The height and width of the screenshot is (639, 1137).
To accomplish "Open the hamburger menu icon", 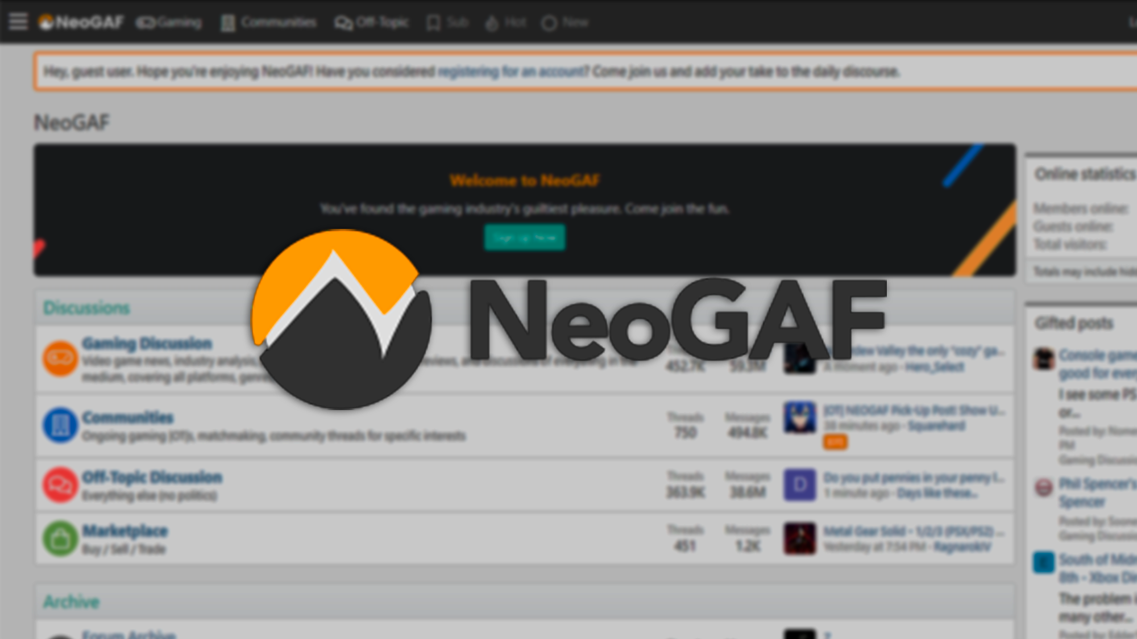I will 18,22.
